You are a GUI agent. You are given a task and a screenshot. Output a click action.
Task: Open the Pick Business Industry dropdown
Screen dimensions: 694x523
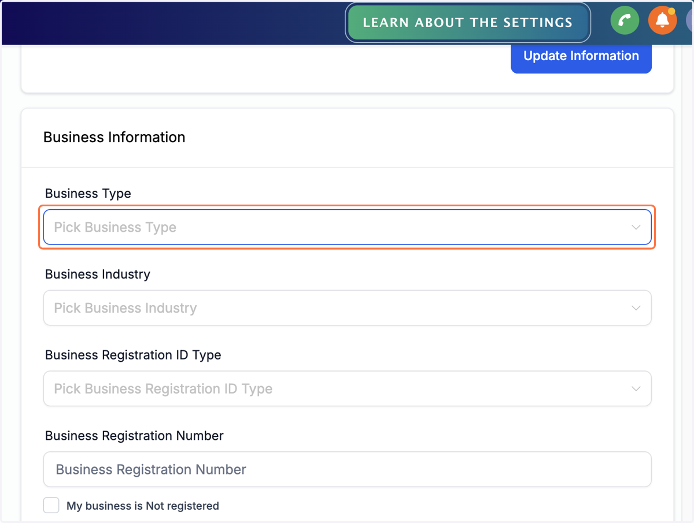(x=348, y=308)
